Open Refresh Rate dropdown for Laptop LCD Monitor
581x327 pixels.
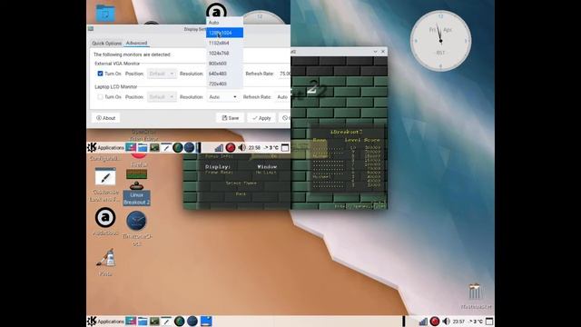tap(283, 97)
